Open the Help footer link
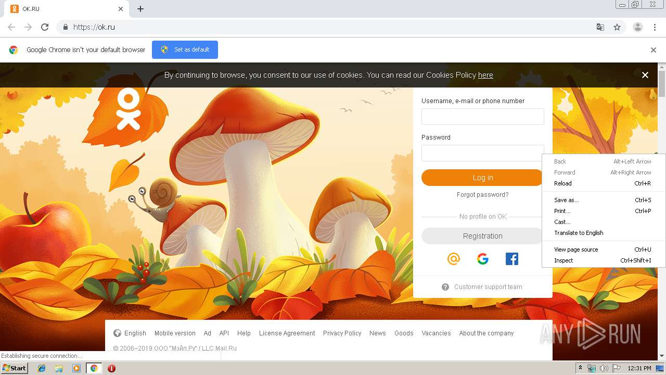 pyautogui.click(x=244, y=333)
